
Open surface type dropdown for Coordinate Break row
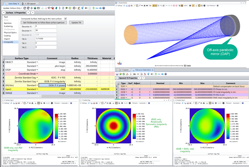[37, 74]
